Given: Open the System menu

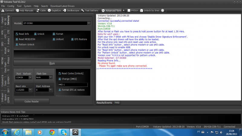Looking at the screenshot, I should click(x=28, y=6).
